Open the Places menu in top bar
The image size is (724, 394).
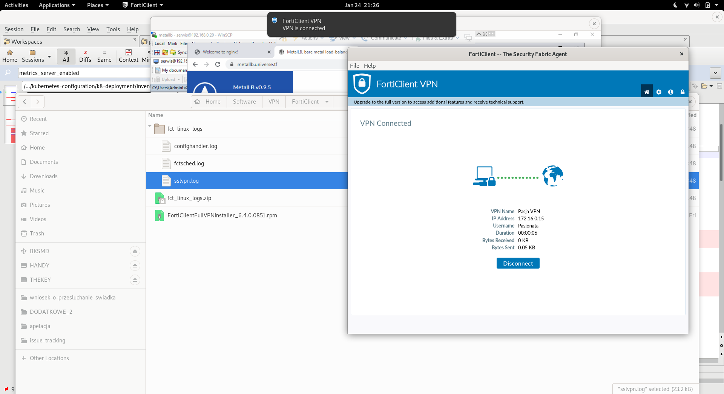(98, 5)
